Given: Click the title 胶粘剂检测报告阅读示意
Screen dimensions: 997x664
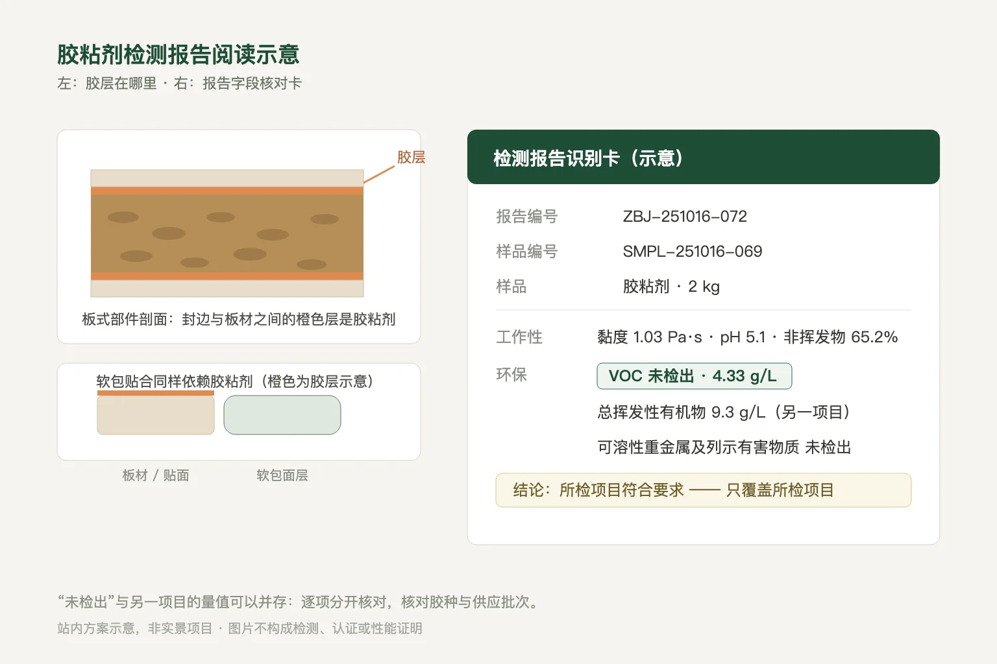Looking at the screenshot, I should tap(178, 54).
